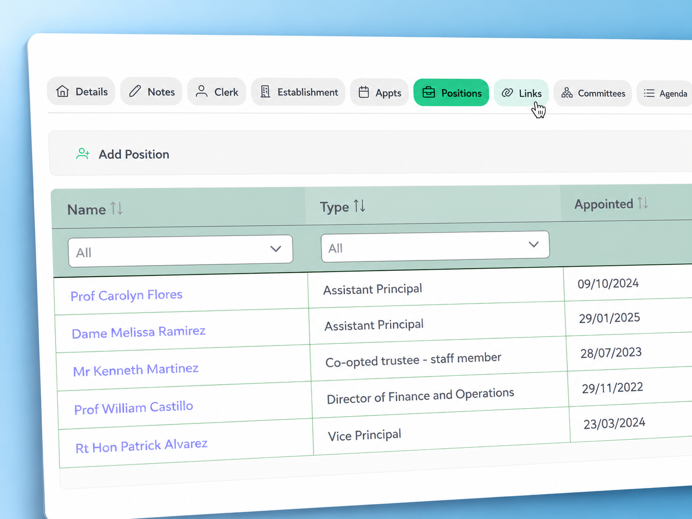Click Co-opted trustee - staff member cell
Viewport: 692px width, 519px height.
(x=413, y=360)
